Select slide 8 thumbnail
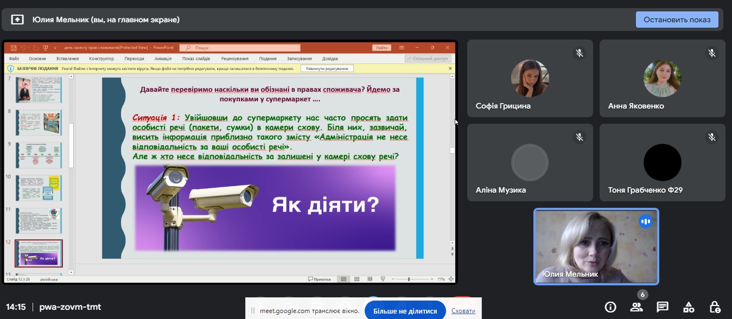The height and width of the screenshot is (319, 732). 38,123
